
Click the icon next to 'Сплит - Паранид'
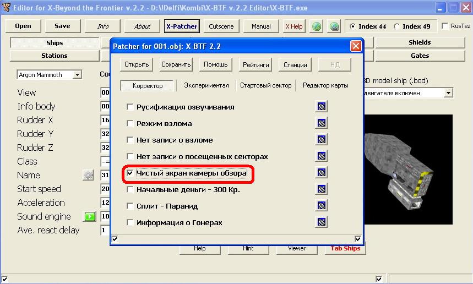pyautogui.click(x=322, y=206)
